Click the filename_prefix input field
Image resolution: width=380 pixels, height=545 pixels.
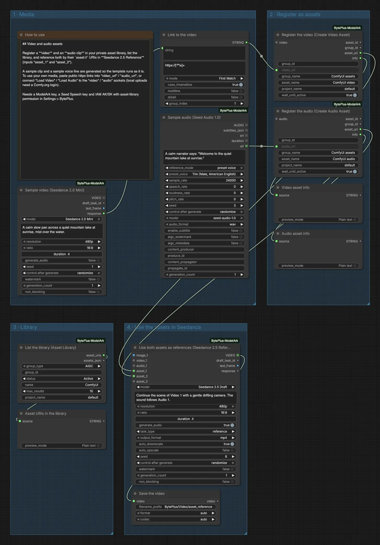(x=176, y=507)
